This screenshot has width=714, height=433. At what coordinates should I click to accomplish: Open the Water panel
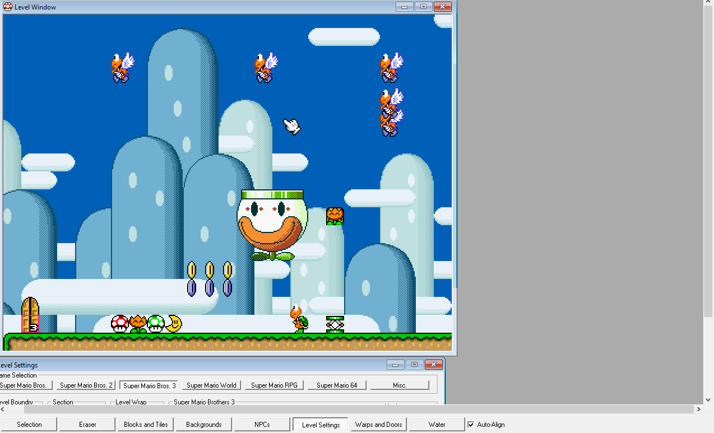[x=437, y=425]
